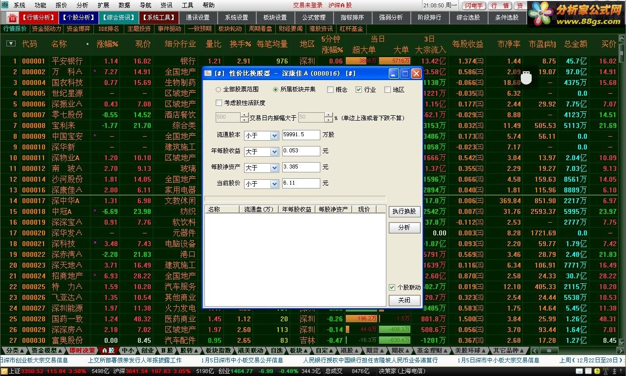
Task: Open the 扩展 menu
Action: point(103,5)
